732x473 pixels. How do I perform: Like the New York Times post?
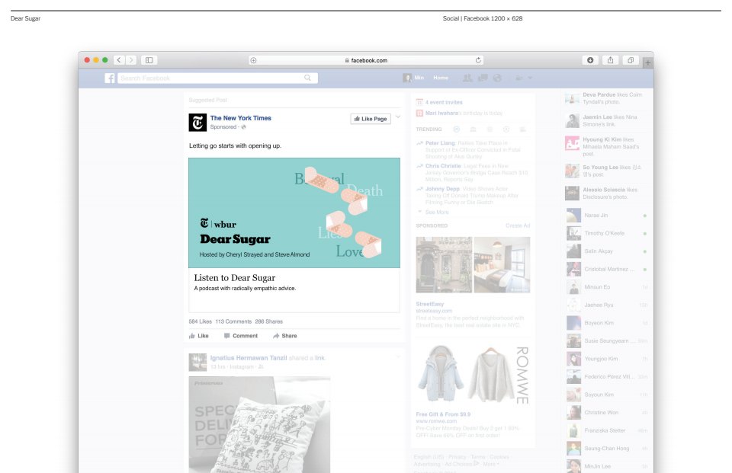coord(199,336)
